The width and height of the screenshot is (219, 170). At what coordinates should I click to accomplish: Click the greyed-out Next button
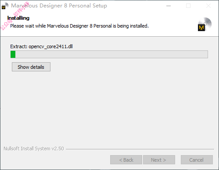click(159, 160)
